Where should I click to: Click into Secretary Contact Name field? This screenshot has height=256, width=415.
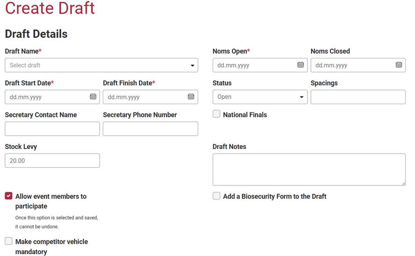click(52, 129)
